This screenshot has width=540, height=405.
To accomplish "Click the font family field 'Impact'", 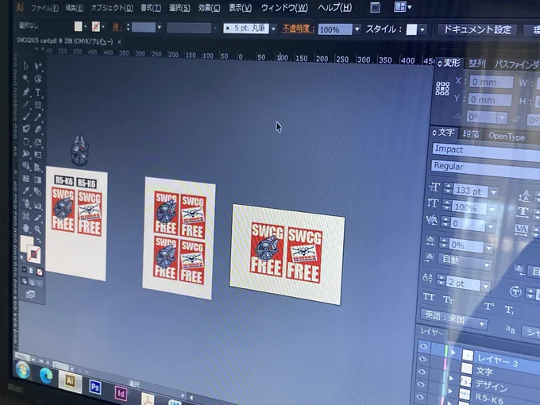I will pyautogui.click(x=486, y=150).
